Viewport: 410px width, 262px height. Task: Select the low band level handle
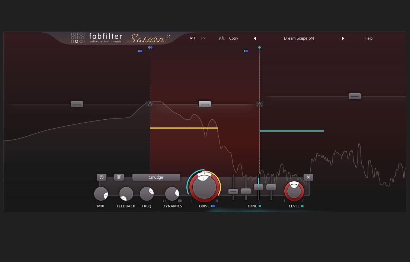[77, 104]
